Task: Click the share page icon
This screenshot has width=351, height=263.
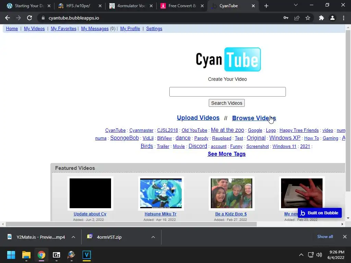Action: 297,18
